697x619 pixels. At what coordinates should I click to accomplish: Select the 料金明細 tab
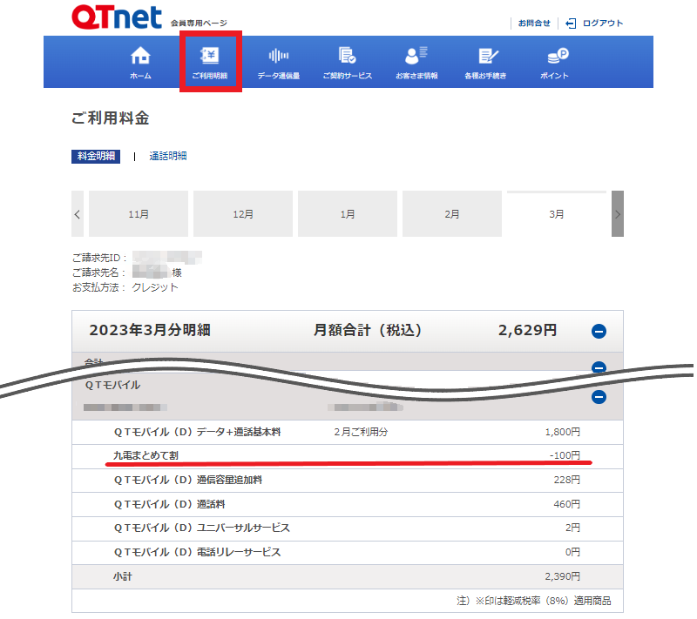[96, 157]
